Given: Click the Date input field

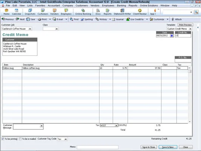Looking at the screenshot, I should [163, 35].
